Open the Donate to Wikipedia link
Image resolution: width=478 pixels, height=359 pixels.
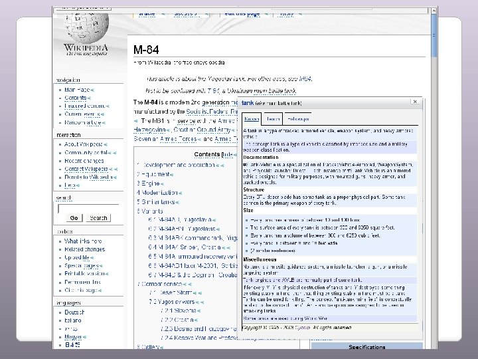click(89, 177)
